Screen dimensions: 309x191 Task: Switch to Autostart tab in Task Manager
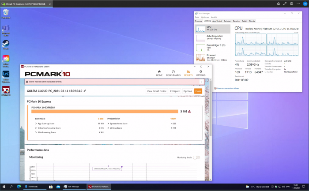(227, 21)
